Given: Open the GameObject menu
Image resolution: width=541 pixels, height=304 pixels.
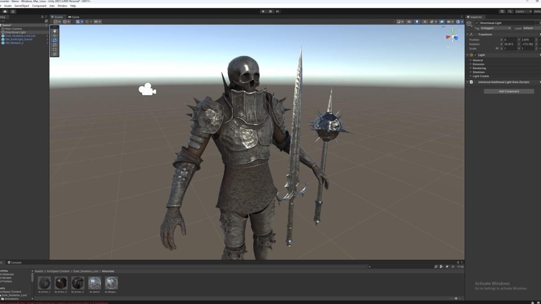Looking at the screenshot, I should pos(21,6).
